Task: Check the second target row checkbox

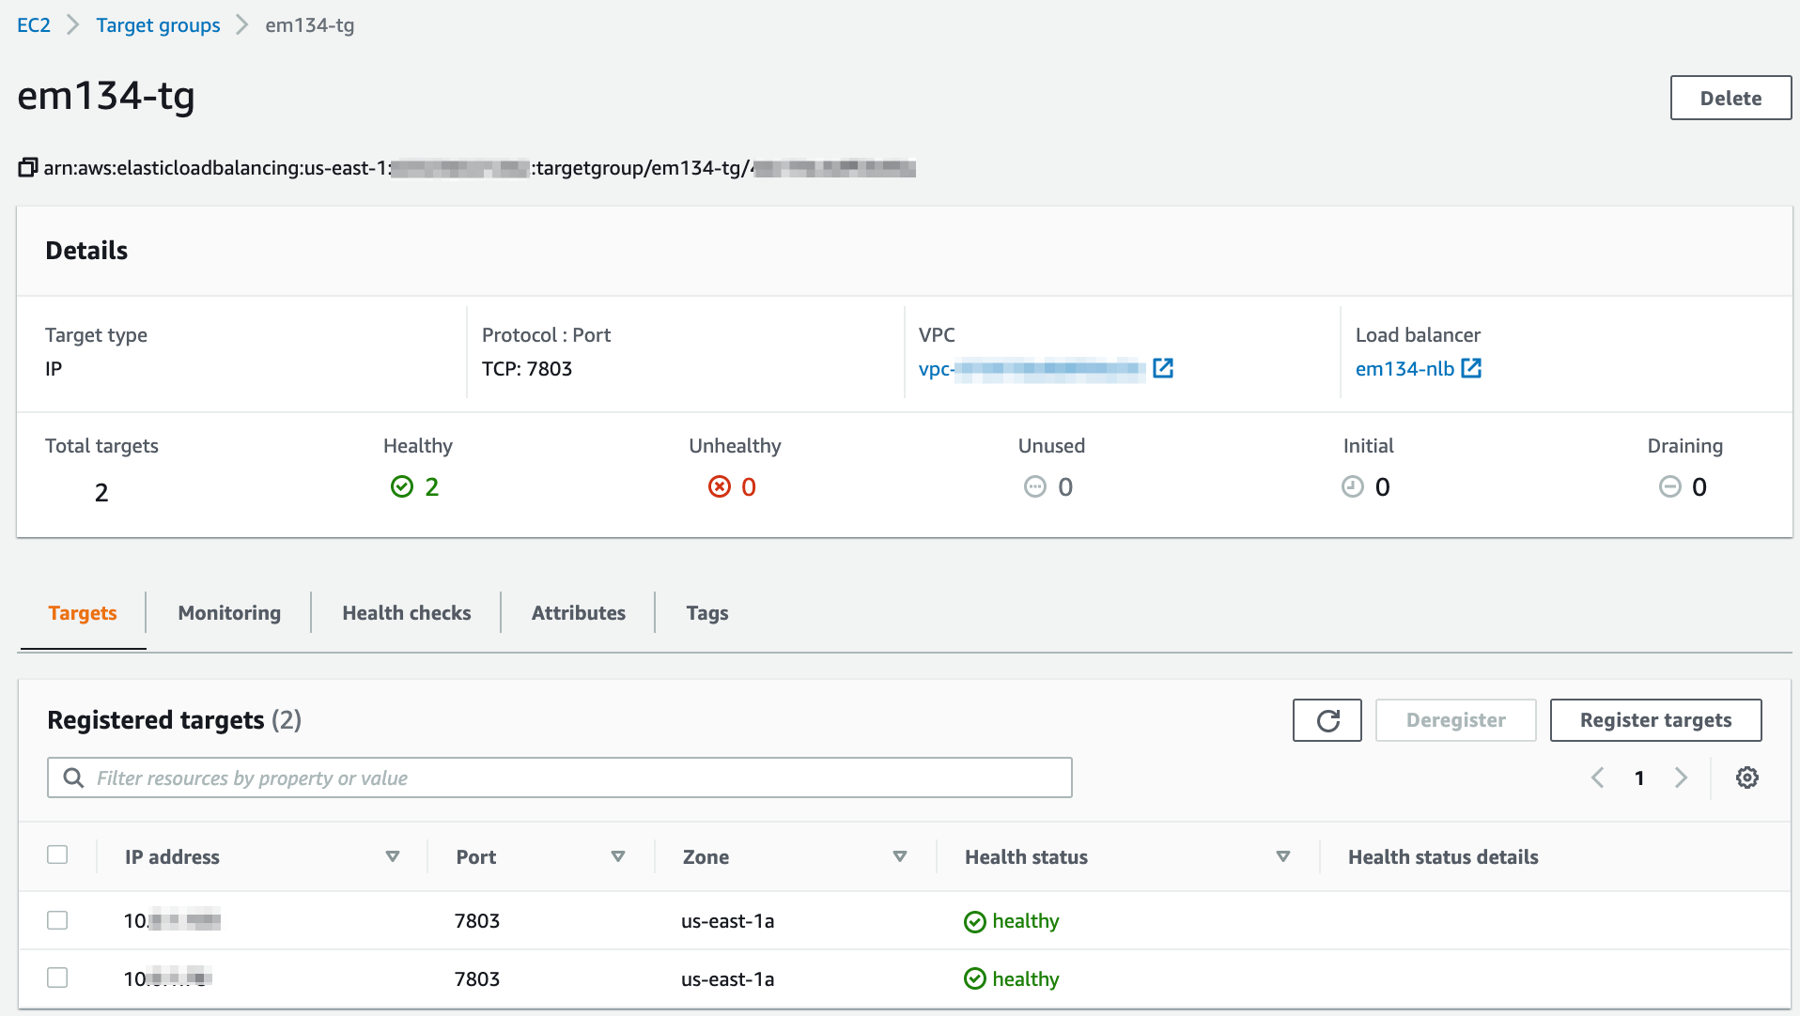Action: 57,978
